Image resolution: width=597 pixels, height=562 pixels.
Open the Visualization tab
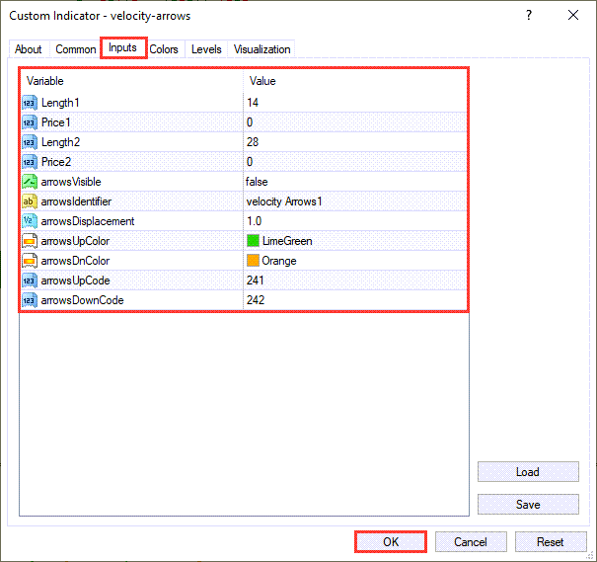[261, 49]
